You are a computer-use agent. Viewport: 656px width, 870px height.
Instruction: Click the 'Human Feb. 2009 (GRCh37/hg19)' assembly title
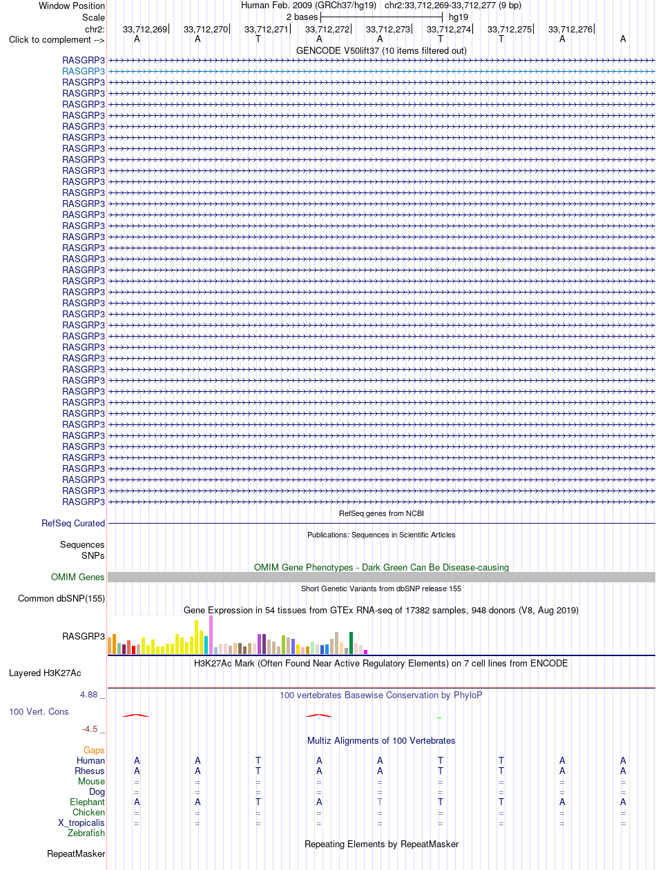[309, 5]
